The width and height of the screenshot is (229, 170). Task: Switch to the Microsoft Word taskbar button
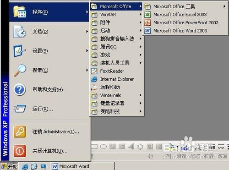pos(82,166)
